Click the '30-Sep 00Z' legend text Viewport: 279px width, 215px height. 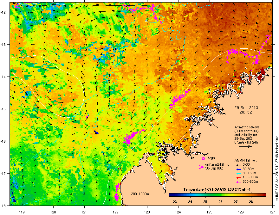pyautogui.click(x=214, y=168)
